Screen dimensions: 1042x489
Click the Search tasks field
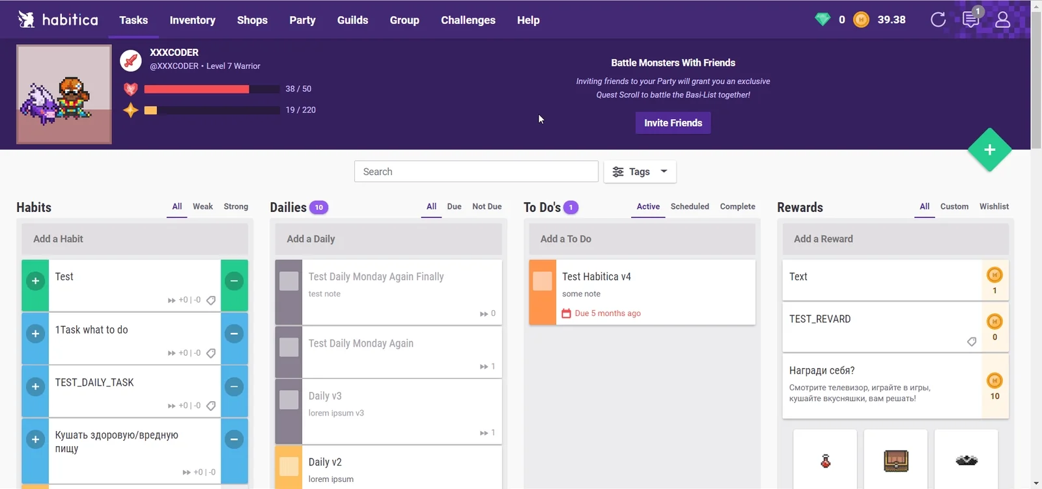476,172
